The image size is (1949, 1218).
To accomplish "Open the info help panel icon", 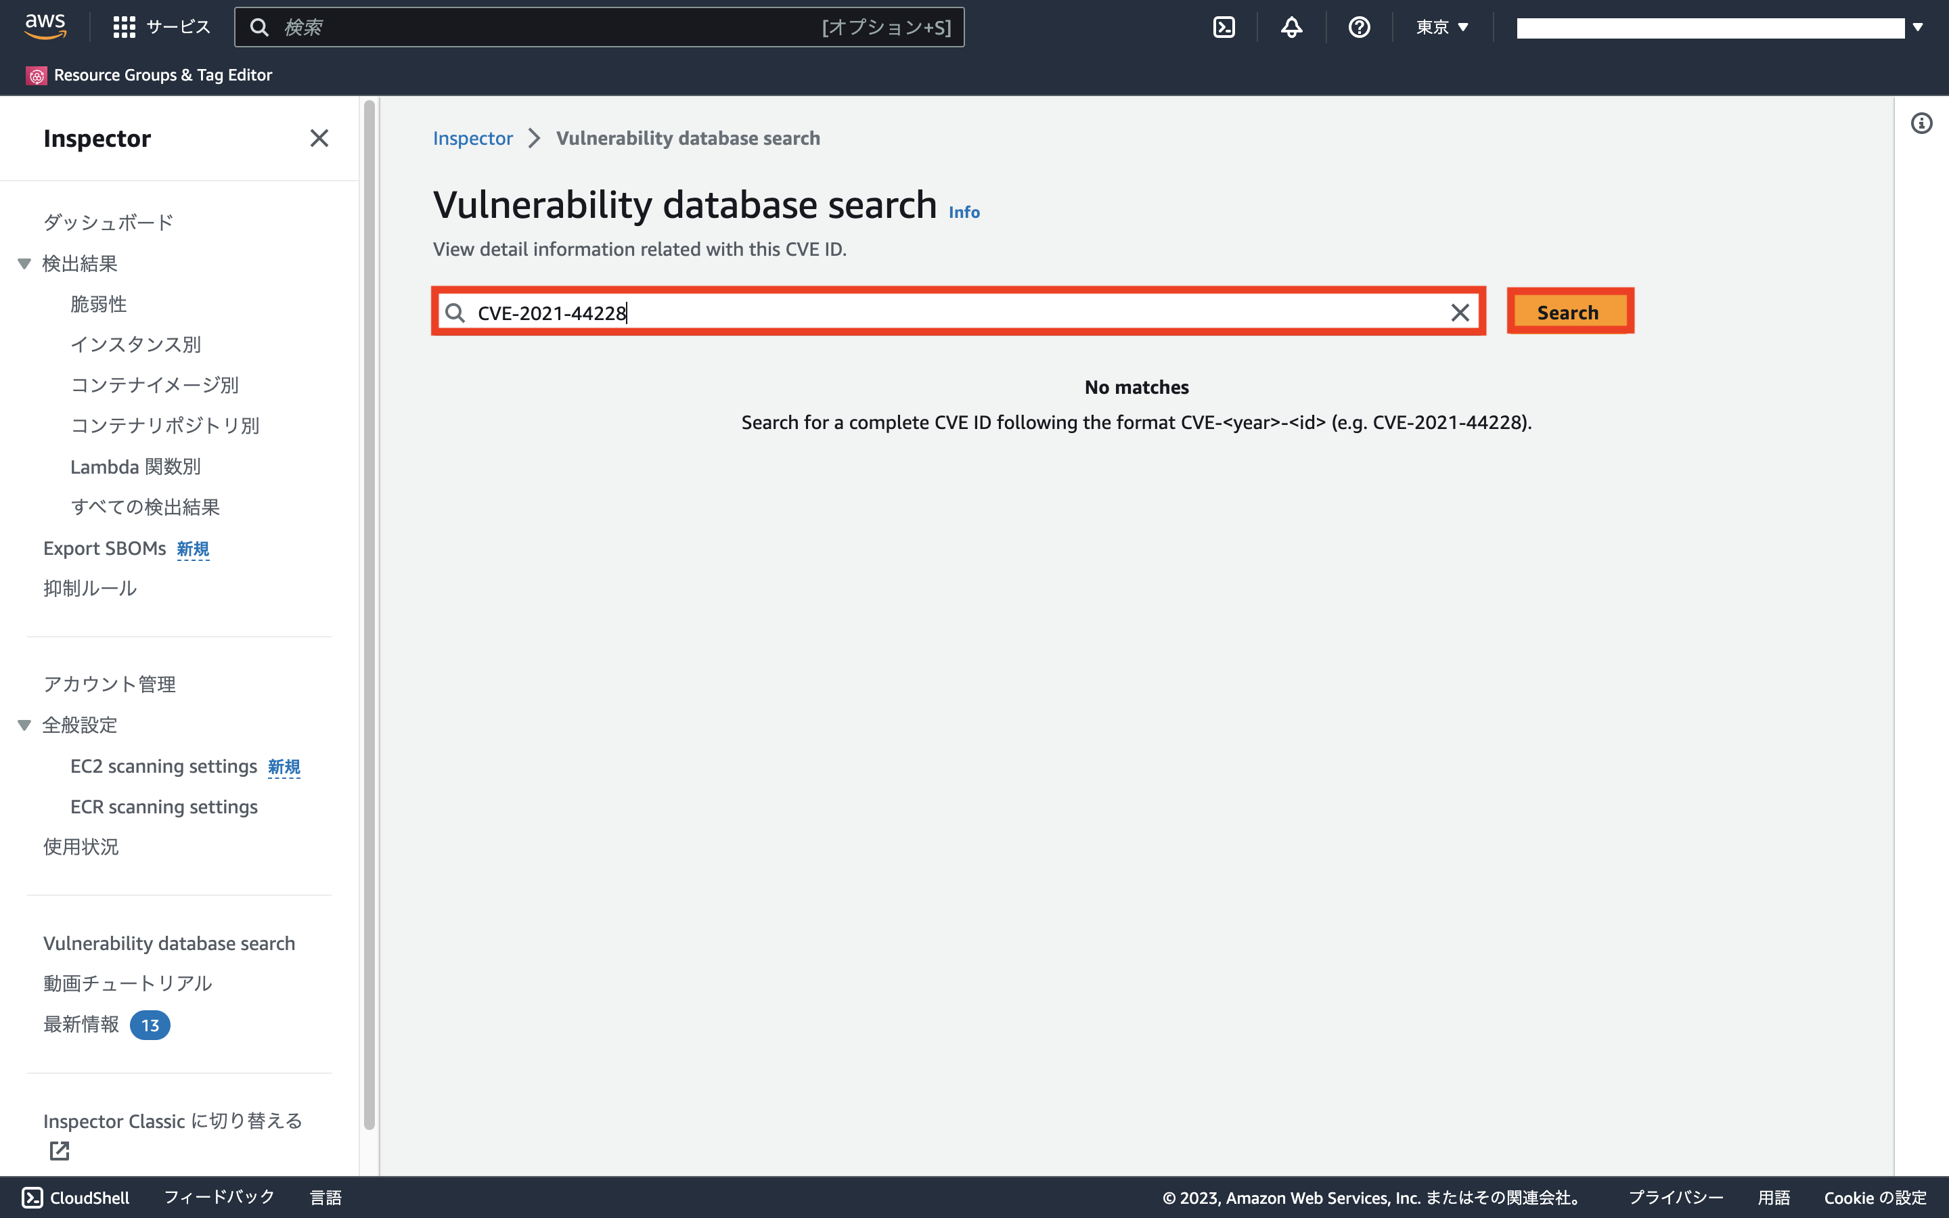I will point(1921,123).
